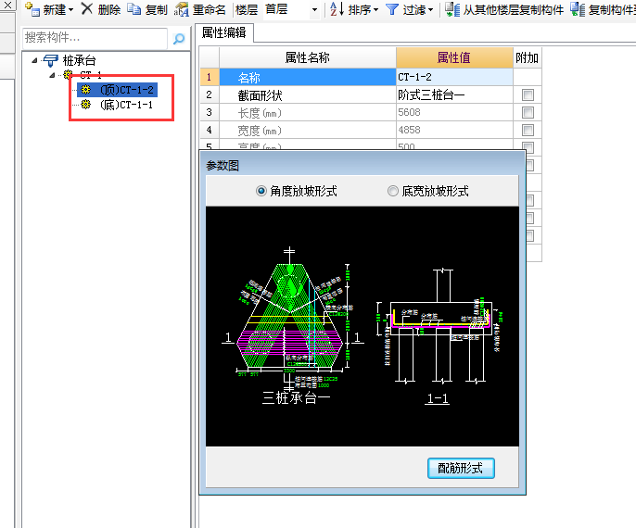The image size is (636, 528).
Task: Click the 属性名称 column header
Action: tap(308, 57)
